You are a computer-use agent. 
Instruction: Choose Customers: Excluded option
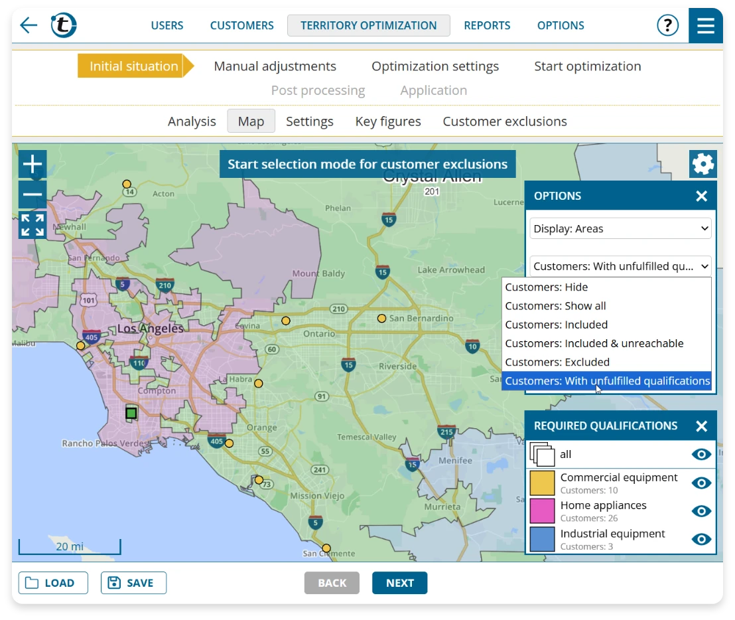606,362
